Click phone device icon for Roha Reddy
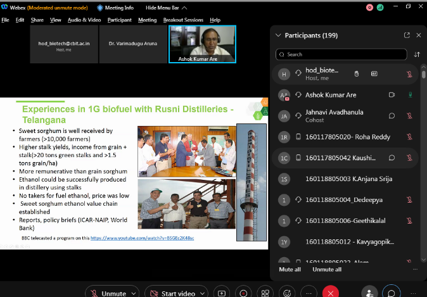This screenshot has height=297, width=427. pyautogui.click(x=298, y=137)
